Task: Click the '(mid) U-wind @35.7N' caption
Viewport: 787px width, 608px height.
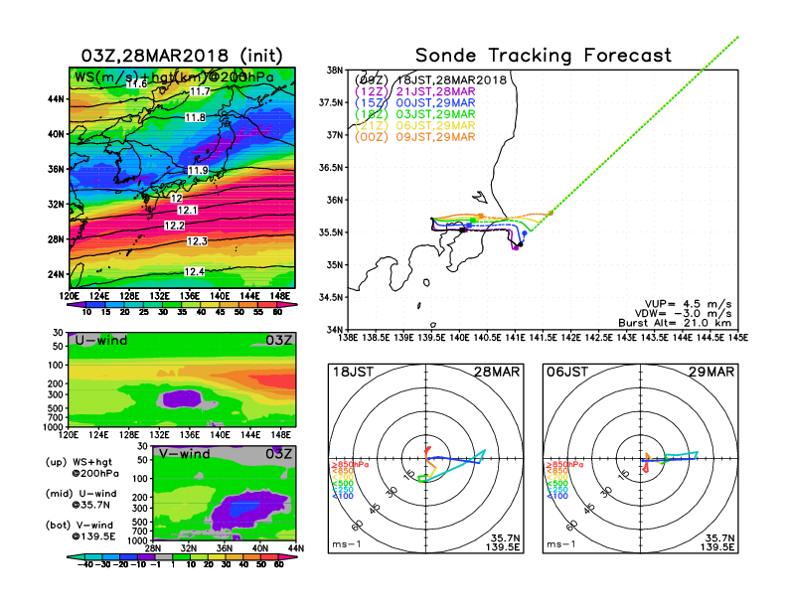Action: tap(80, 499)
